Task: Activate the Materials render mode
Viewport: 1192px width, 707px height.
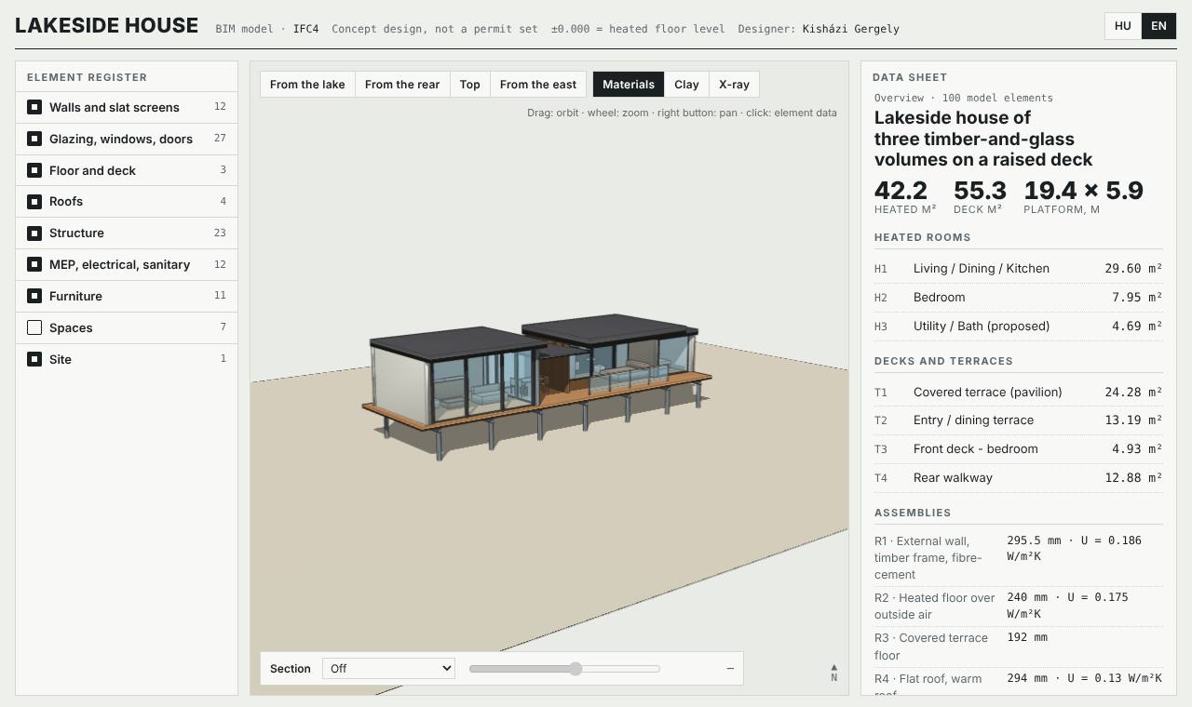Action: point(629,85)
